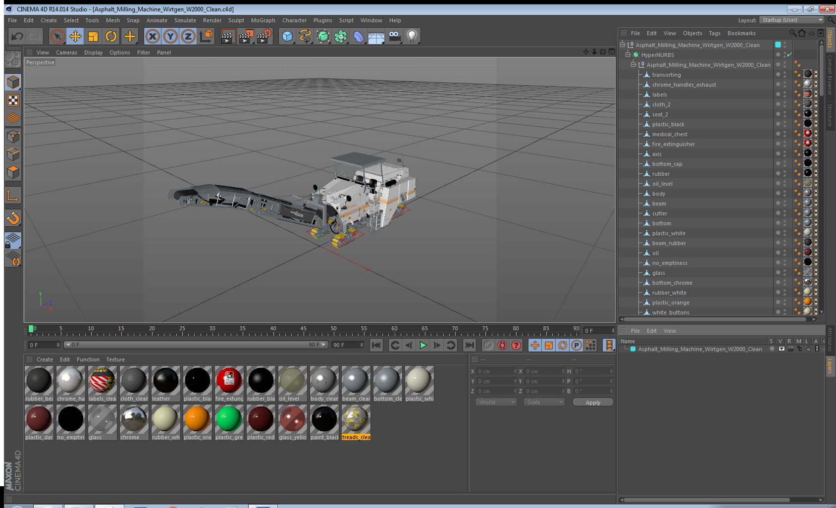This screenshot has width=836, height=508.
Task: Switch the coordinate system icon
Action: pyautogui.click(x=206, y=36)
